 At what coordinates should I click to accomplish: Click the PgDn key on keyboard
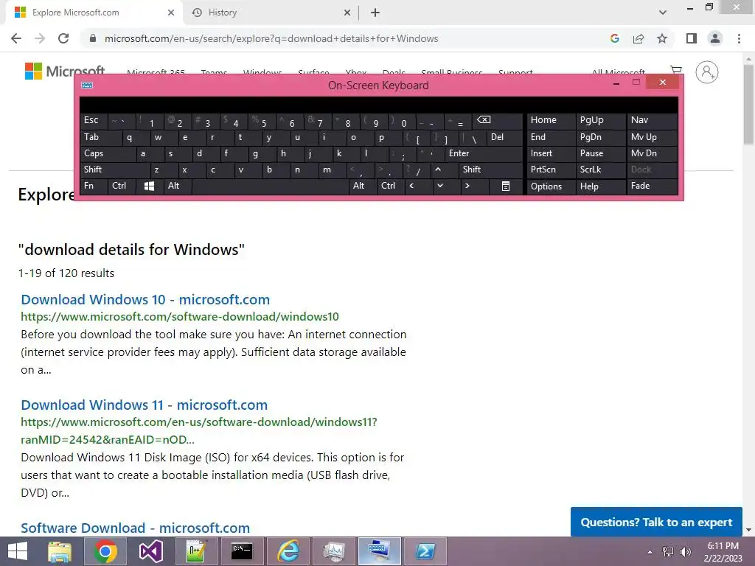pyautogui.click(x=600, y=137)
